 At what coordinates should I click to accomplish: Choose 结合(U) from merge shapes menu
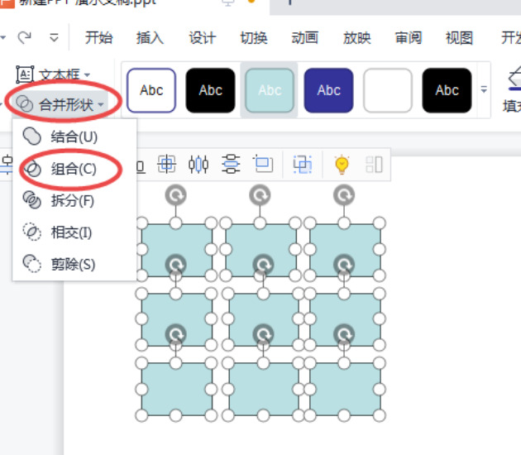[x=74, y=136]
